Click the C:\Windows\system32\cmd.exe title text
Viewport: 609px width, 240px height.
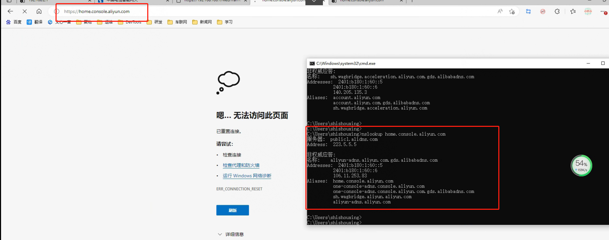(346, 63)
